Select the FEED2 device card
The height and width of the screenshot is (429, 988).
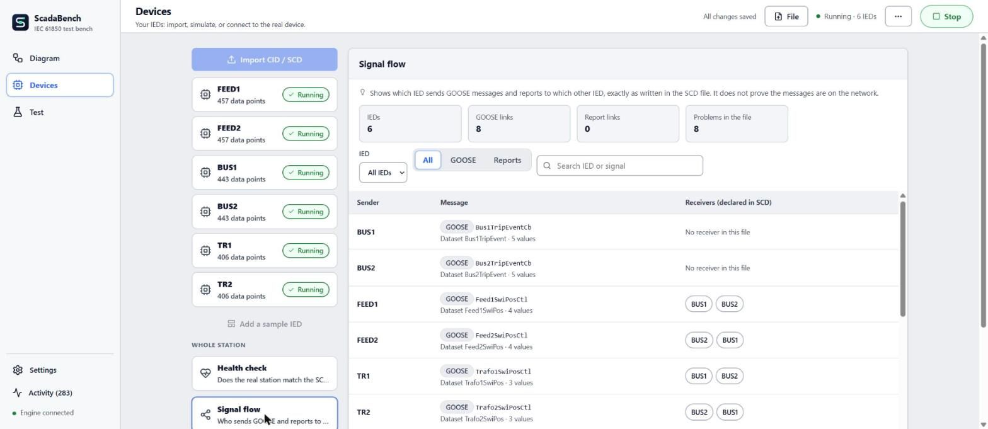pyautogui.click(x=265, y=134)
